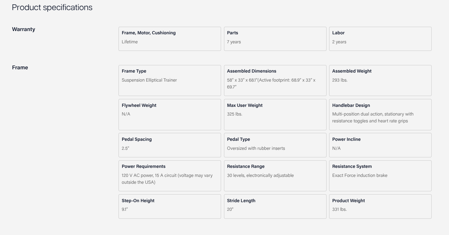
Task: Click the Parts 7 years warranty card
Action: 275,39
